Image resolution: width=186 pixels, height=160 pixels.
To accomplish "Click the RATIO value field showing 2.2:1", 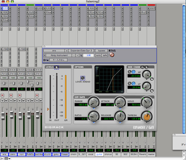I will [81, 119].
